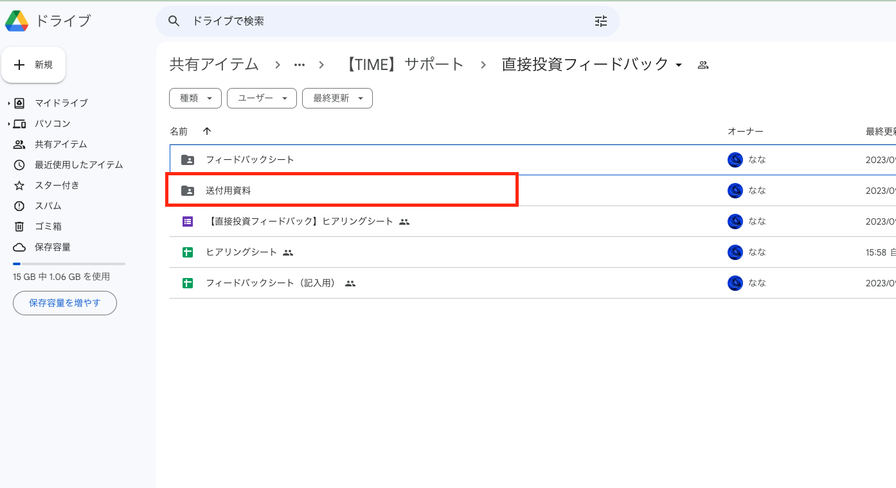Click the Forms icon beside 【直接投資フィードバック】ヒアリングシート

click(x=187, y=221)
